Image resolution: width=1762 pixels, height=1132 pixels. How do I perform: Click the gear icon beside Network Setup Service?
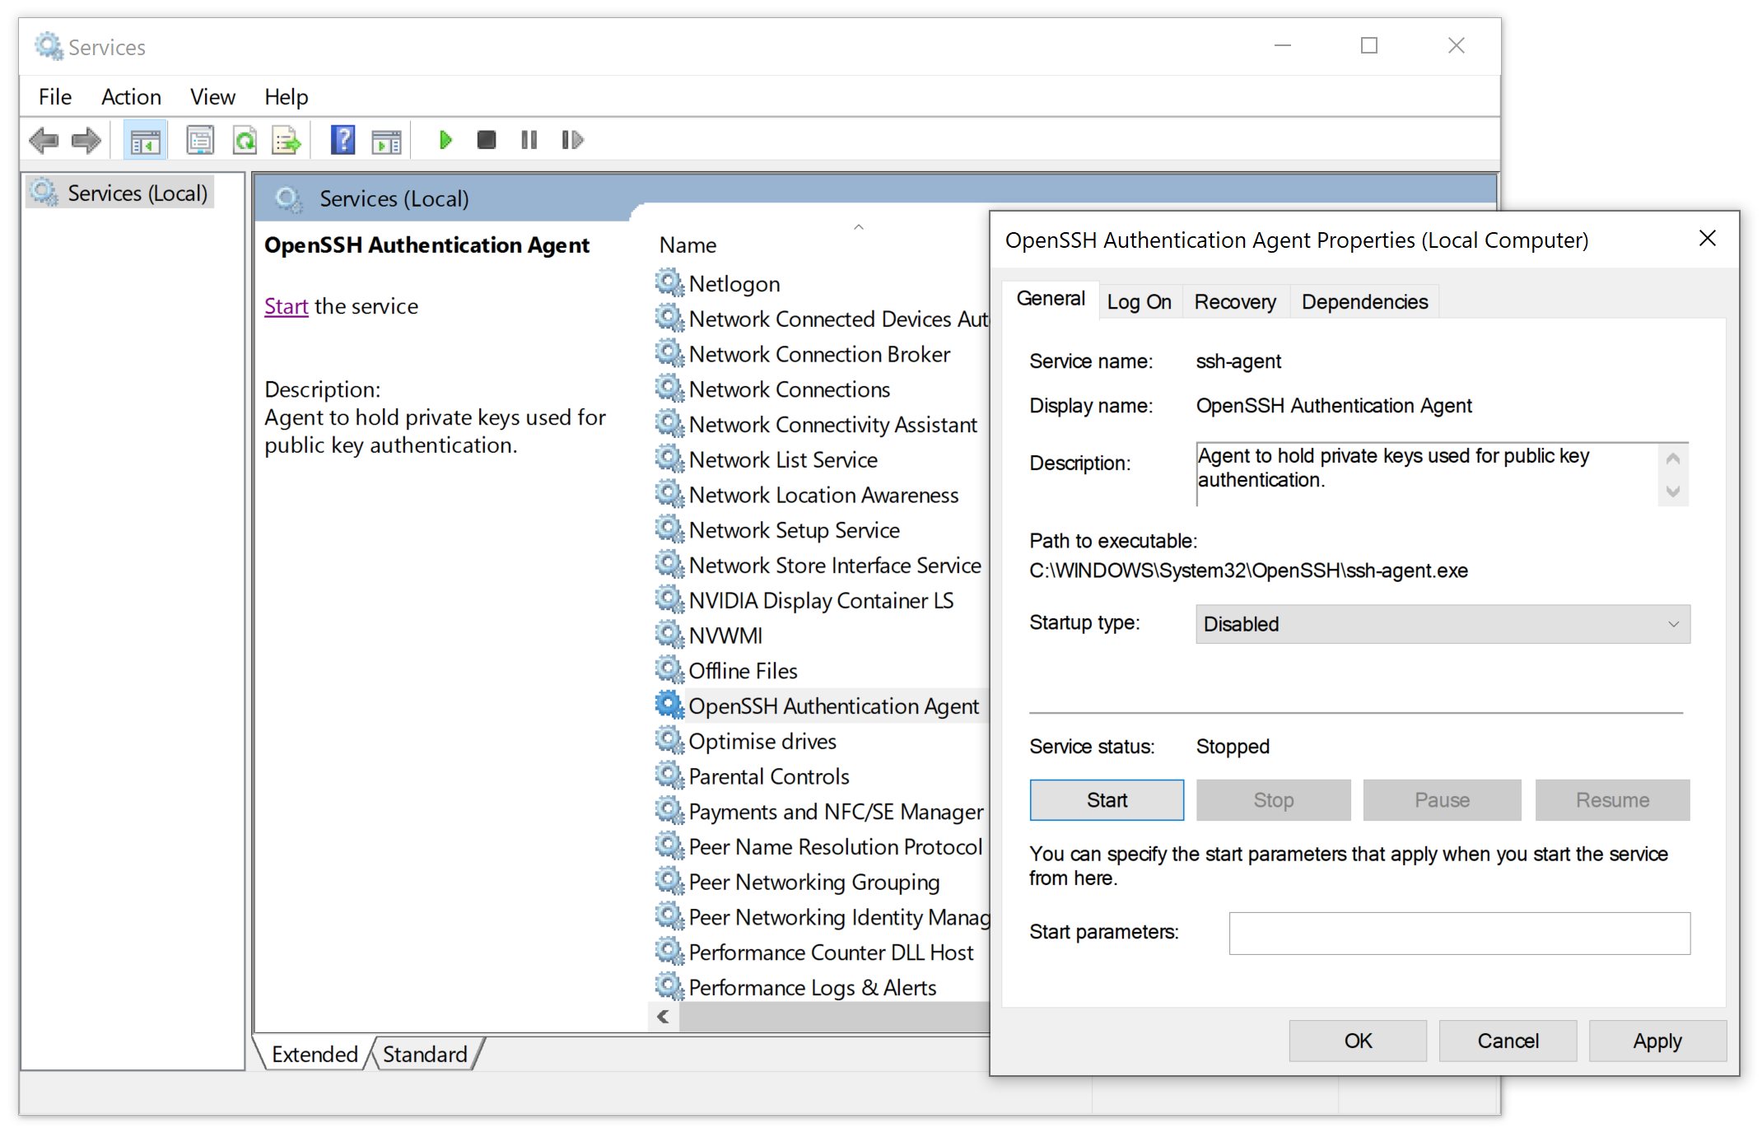[669, 529]
